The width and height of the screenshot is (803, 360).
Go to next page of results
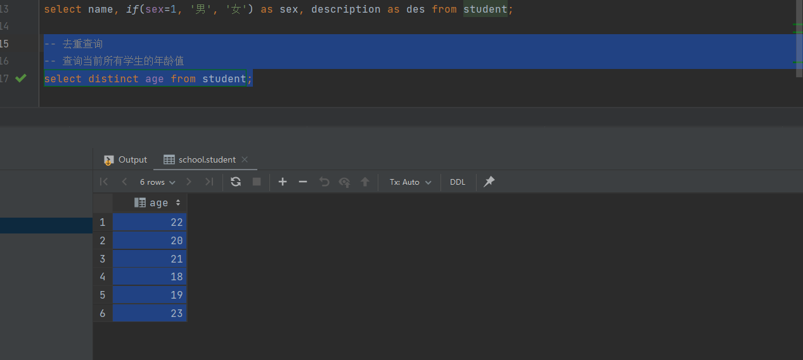[189, 182]
